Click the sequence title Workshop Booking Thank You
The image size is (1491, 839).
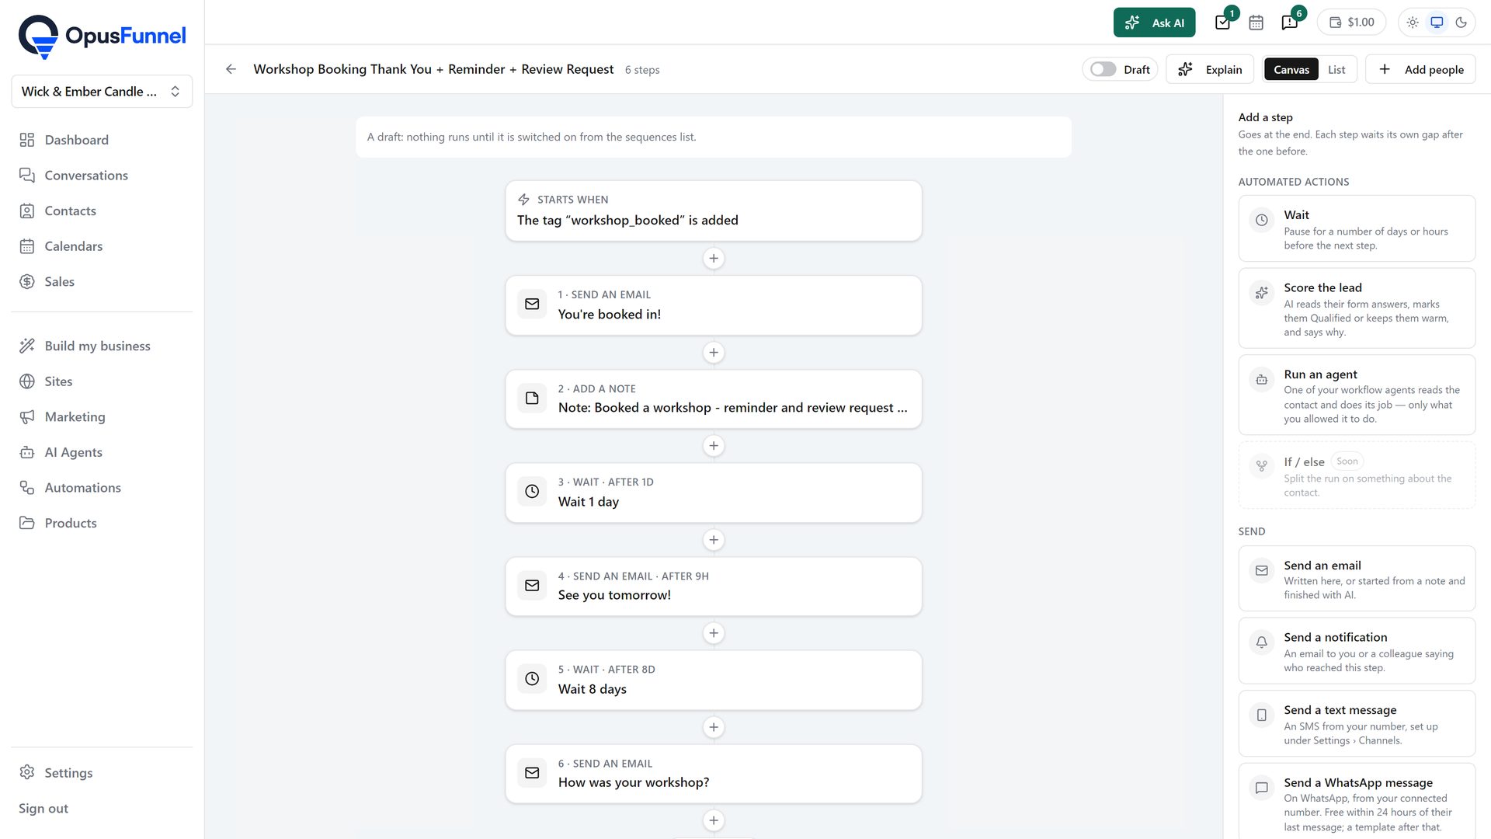(x=433, y=69)
